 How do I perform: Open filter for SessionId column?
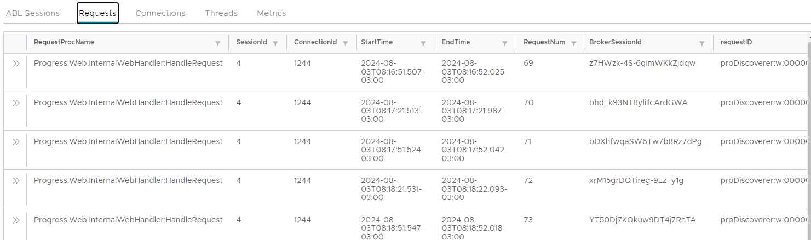[x=275, y=43]
